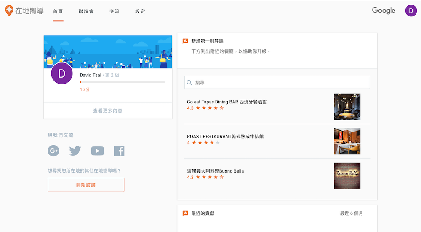Go to the 交流 tab
This screenshot has width=421, height=232.
(x=114, y=11)
